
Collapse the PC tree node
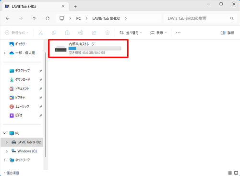[5, 133]
